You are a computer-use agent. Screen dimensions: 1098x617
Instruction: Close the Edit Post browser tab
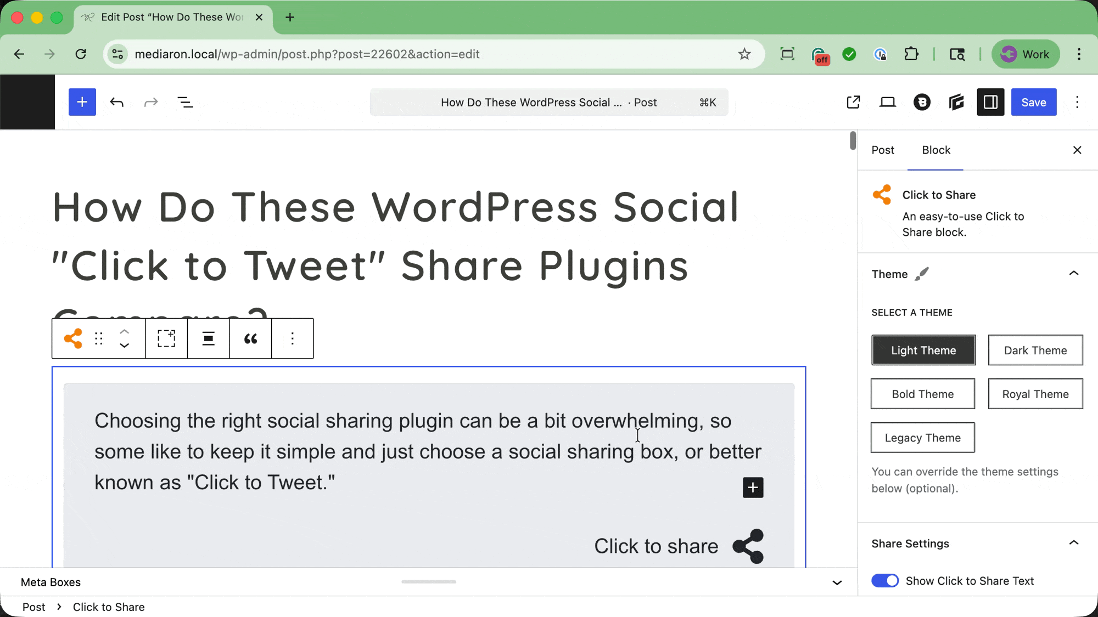(259, 17)
